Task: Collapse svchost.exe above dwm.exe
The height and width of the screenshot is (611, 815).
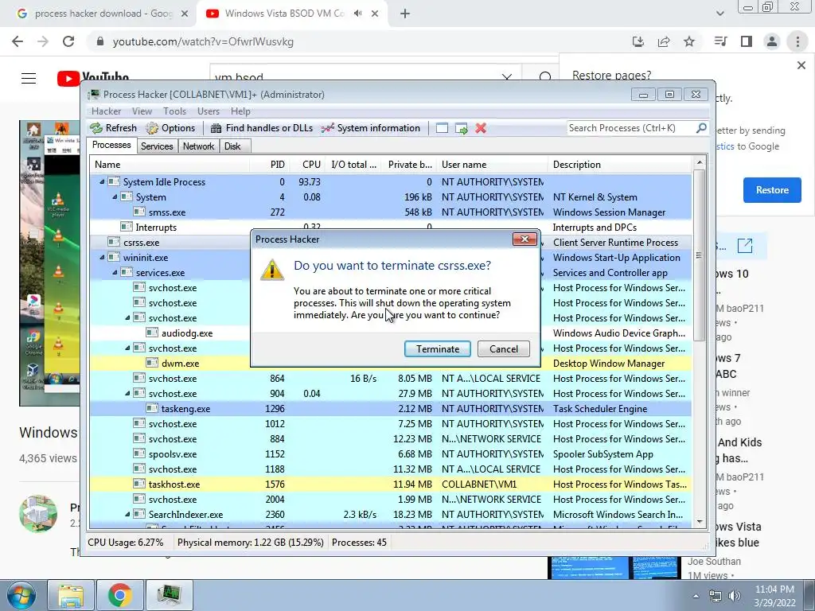Action: click(x=127, y=348)
